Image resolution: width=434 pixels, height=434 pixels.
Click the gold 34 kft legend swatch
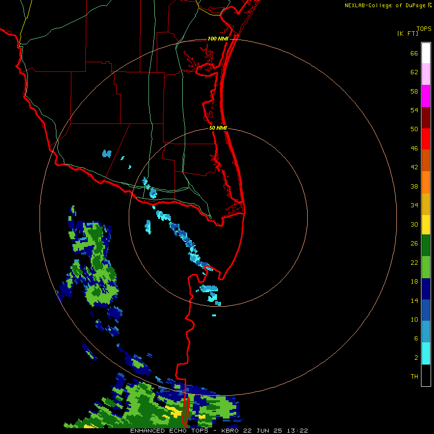click(426, 204)
